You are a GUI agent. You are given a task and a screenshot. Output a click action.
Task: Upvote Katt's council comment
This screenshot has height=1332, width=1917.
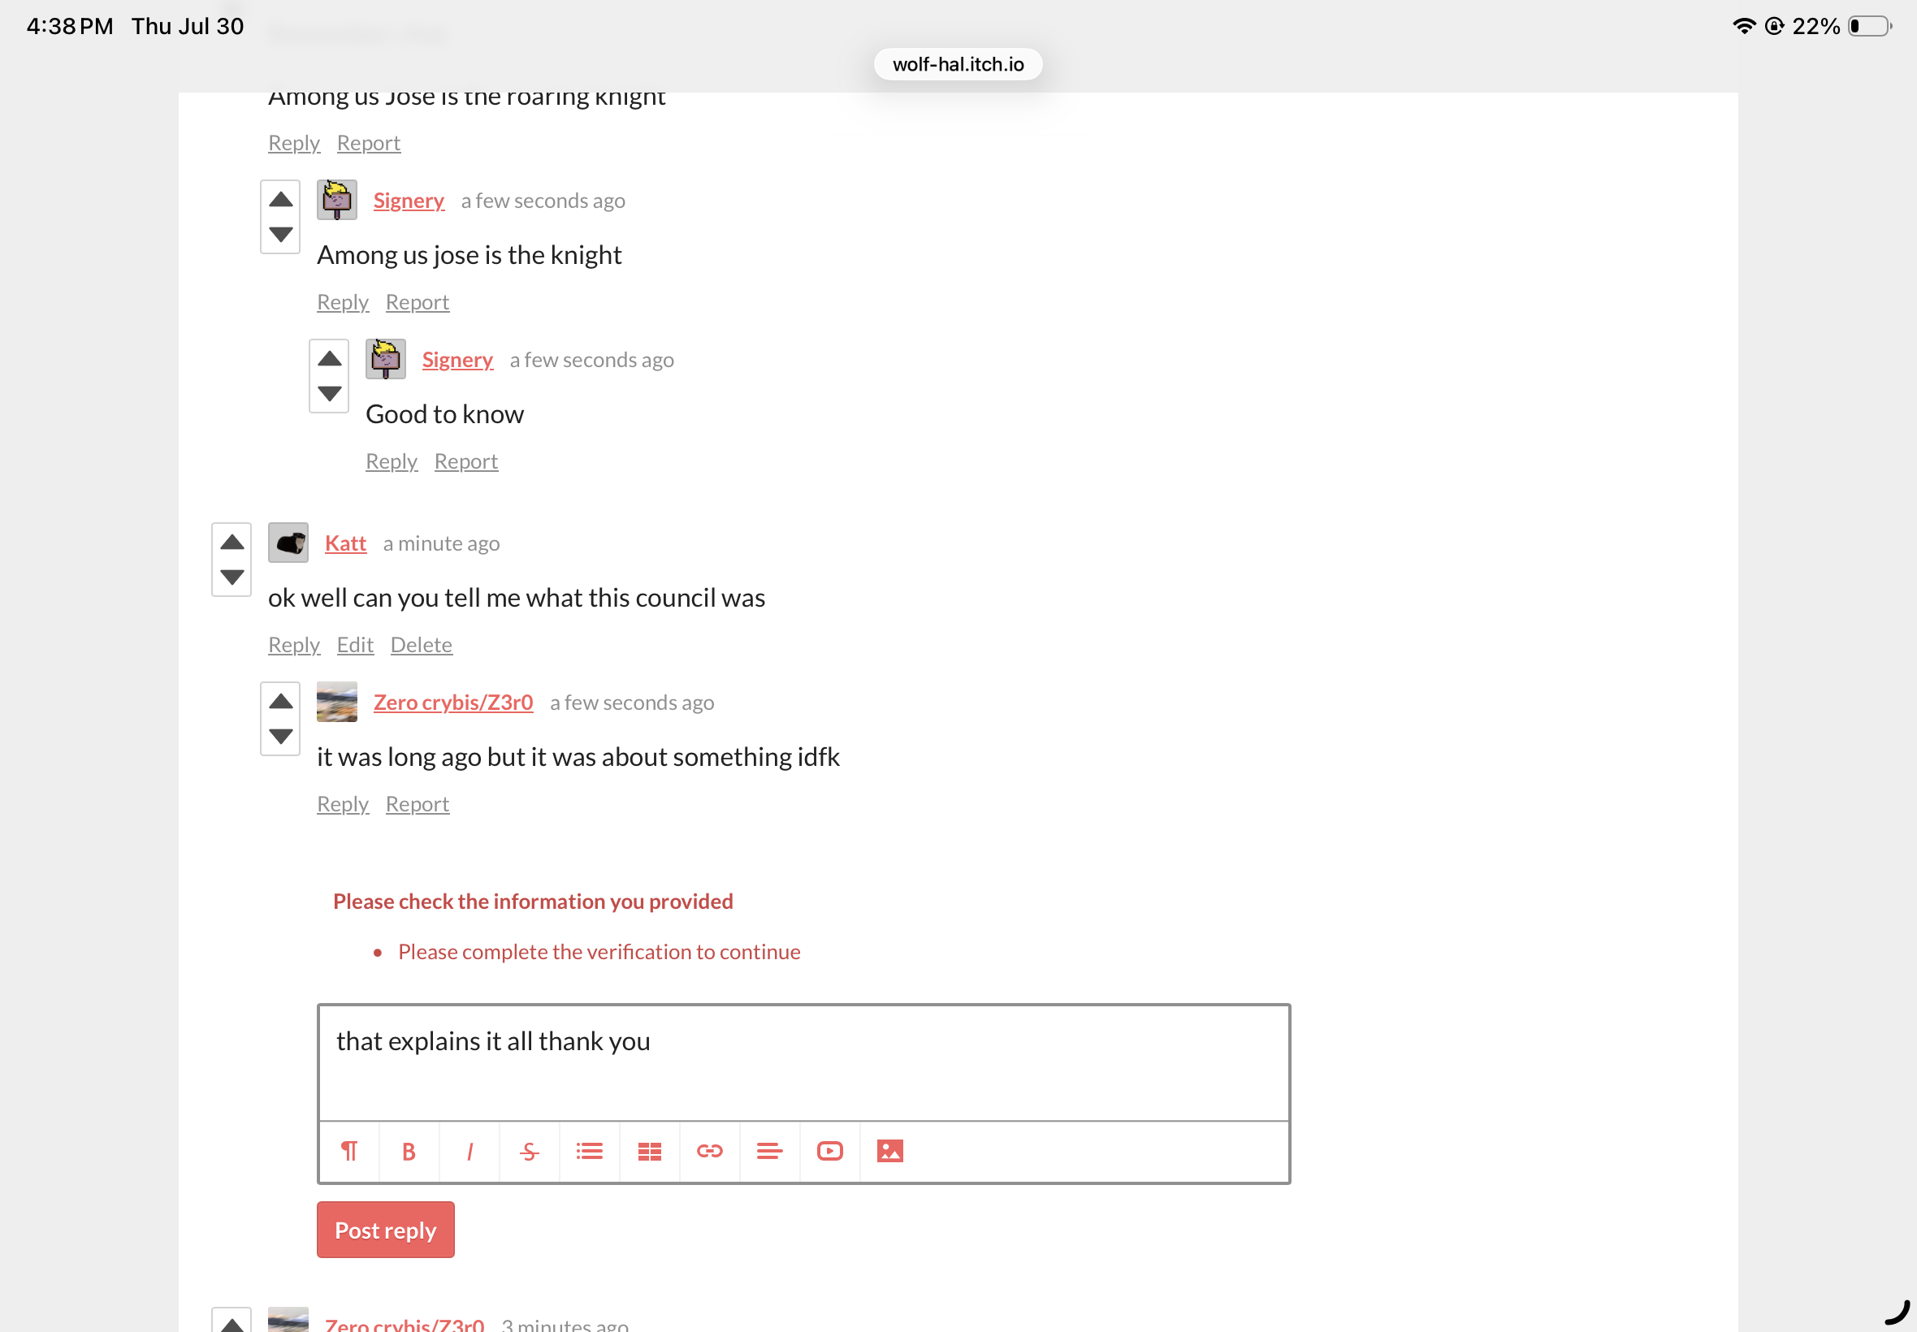click(x=232, y=543)
